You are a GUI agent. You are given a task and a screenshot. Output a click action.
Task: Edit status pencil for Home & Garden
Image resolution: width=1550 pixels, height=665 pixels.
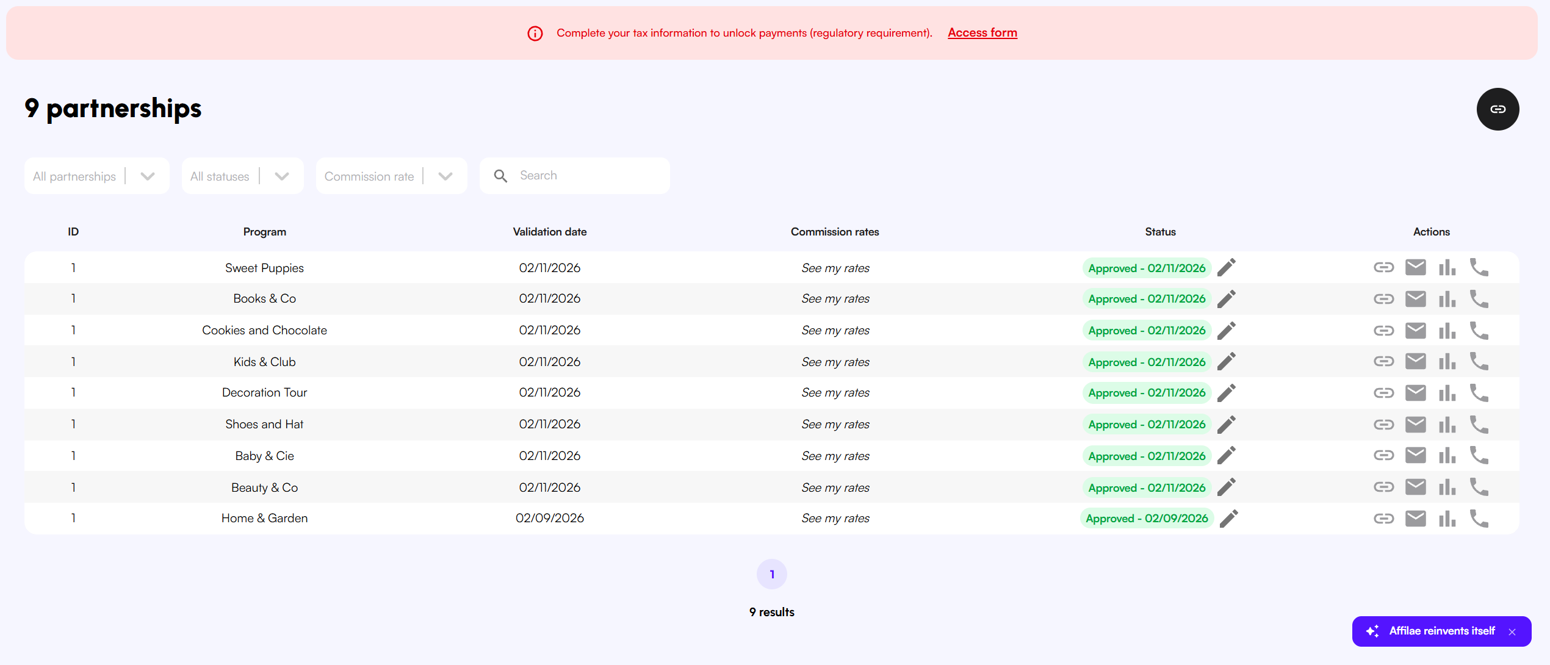pos(1228,519)
